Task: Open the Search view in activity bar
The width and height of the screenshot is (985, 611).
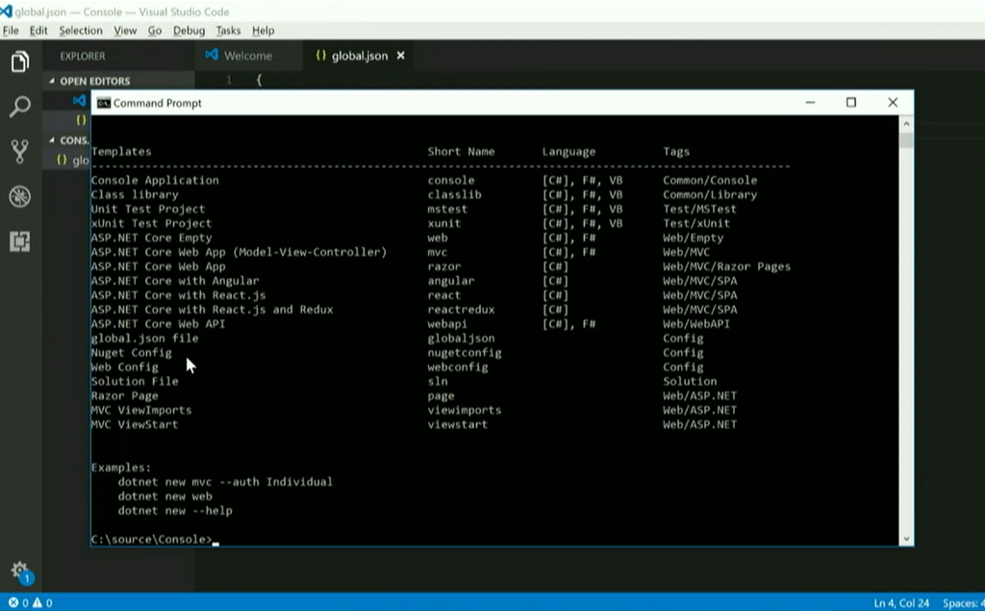Action: pyautogui.click(x=19, y=106)
